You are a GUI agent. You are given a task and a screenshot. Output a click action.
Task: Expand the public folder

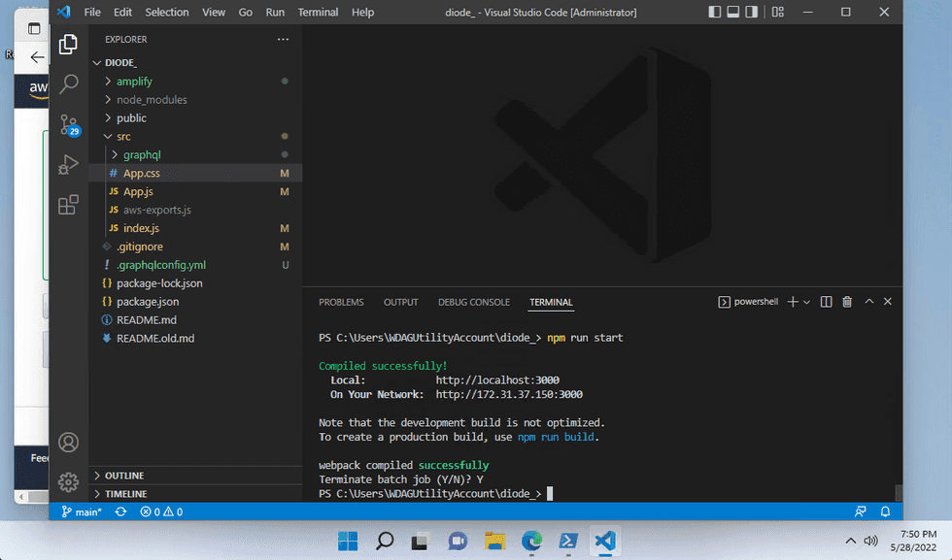coord(195,117)
